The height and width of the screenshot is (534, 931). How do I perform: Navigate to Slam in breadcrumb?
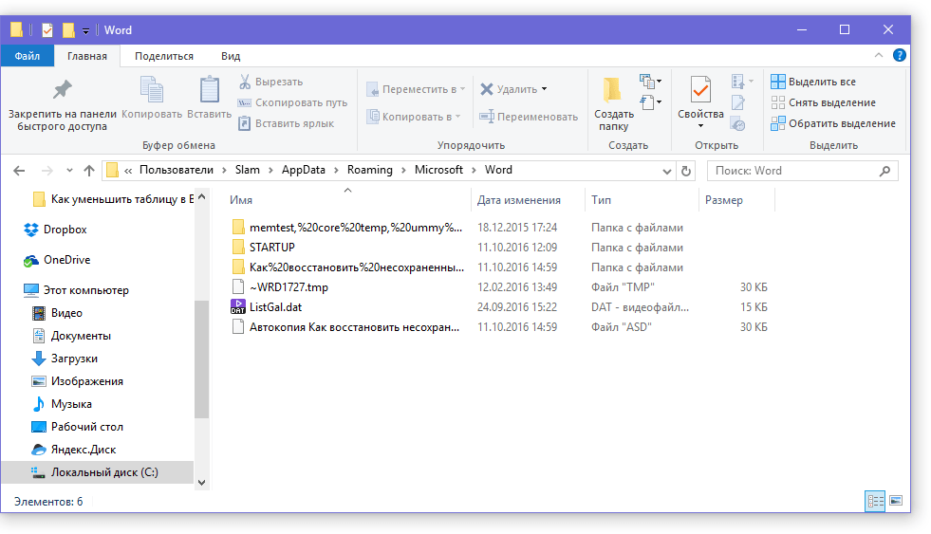pyautogui.click(x=247, y=170)
